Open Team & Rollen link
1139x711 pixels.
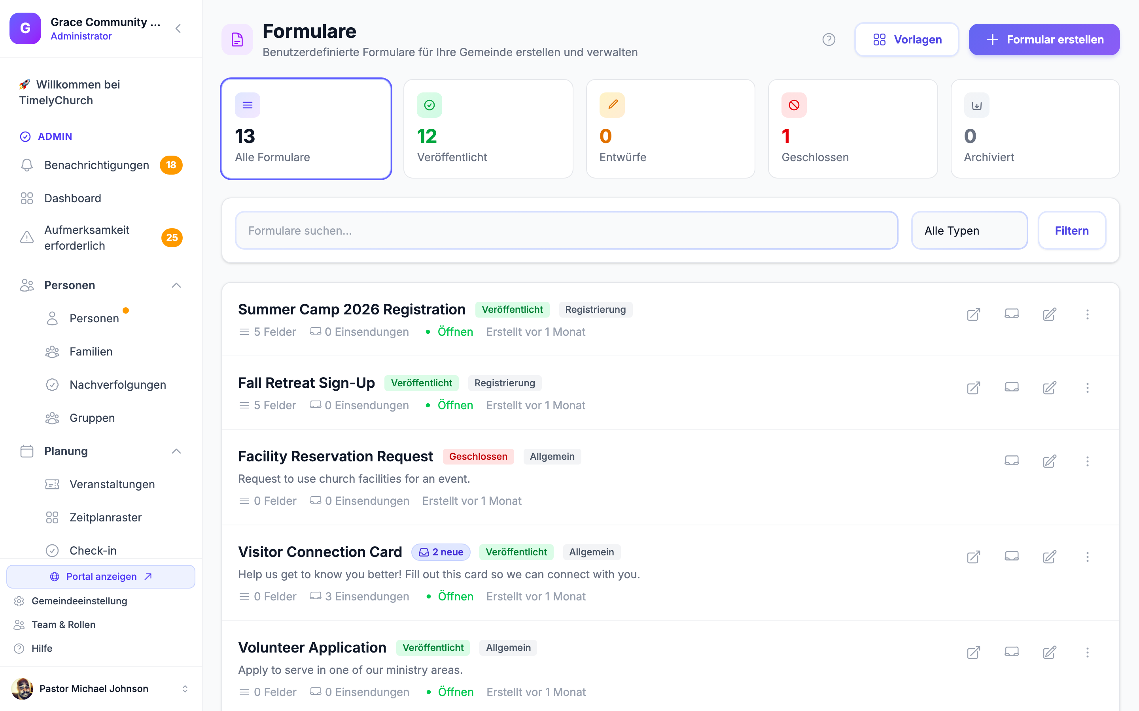63,624
